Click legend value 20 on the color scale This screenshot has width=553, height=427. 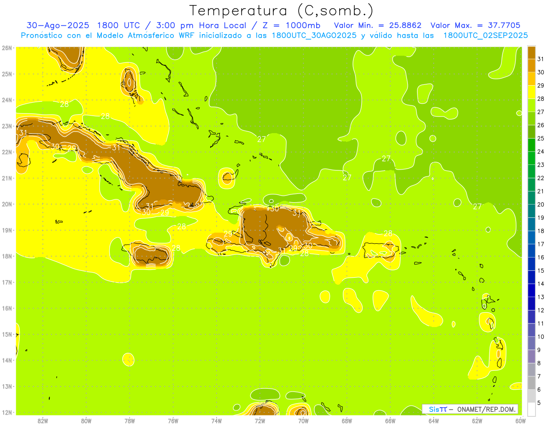click(541, 205)
